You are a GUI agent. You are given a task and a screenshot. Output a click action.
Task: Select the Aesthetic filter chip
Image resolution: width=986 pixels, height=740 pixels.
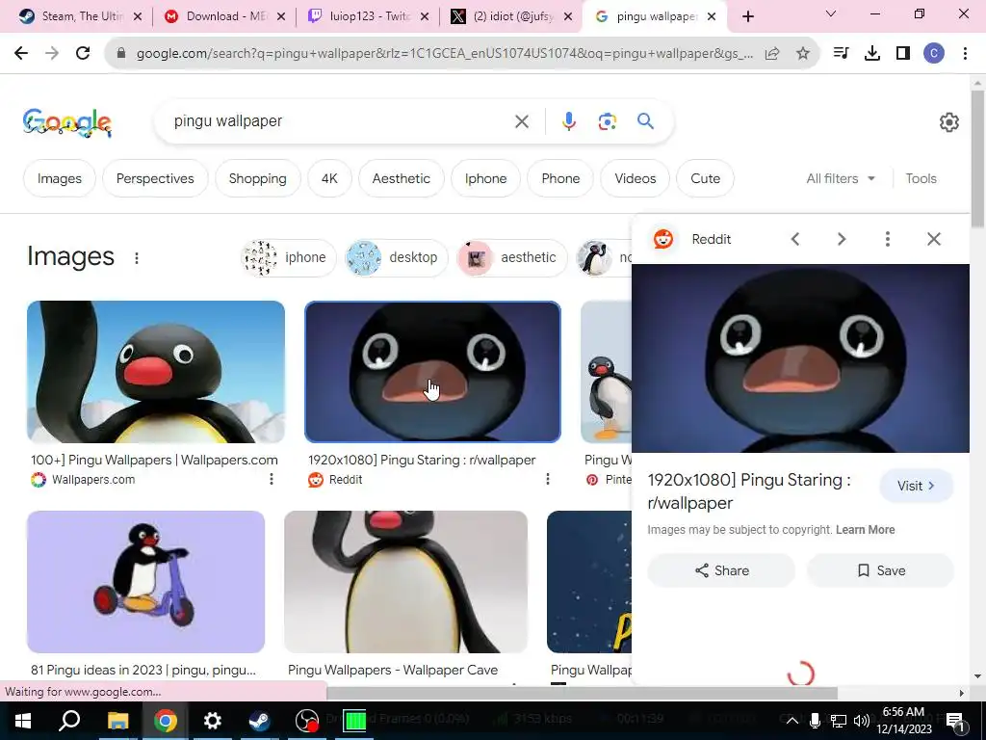pos(402,178)
